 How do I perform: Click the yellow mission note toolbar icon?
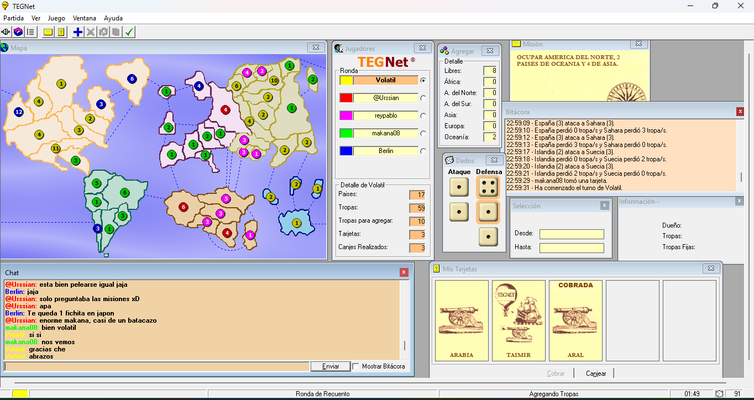(48, 32)
